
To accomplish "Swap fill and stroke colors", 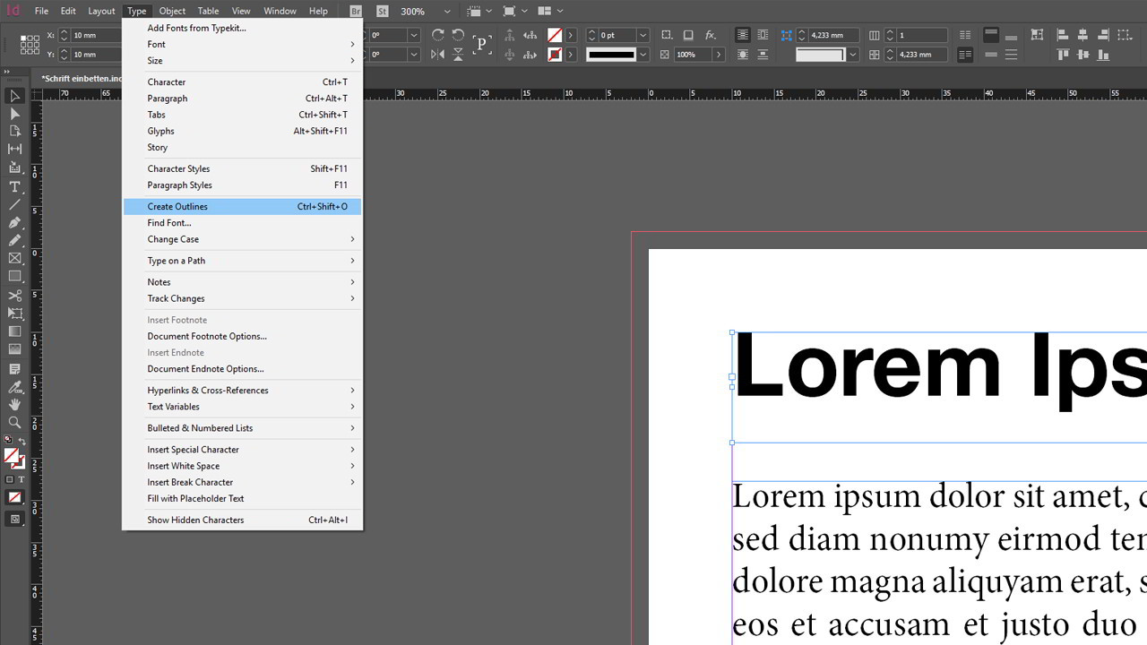I will [x=22, y=442].
